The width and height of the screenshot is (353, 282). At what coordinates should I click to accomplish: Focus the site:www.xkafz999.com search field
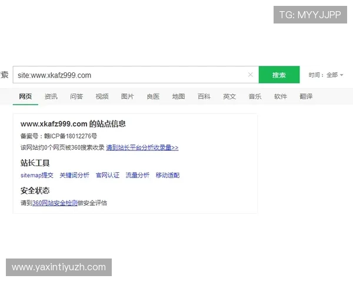136,75
